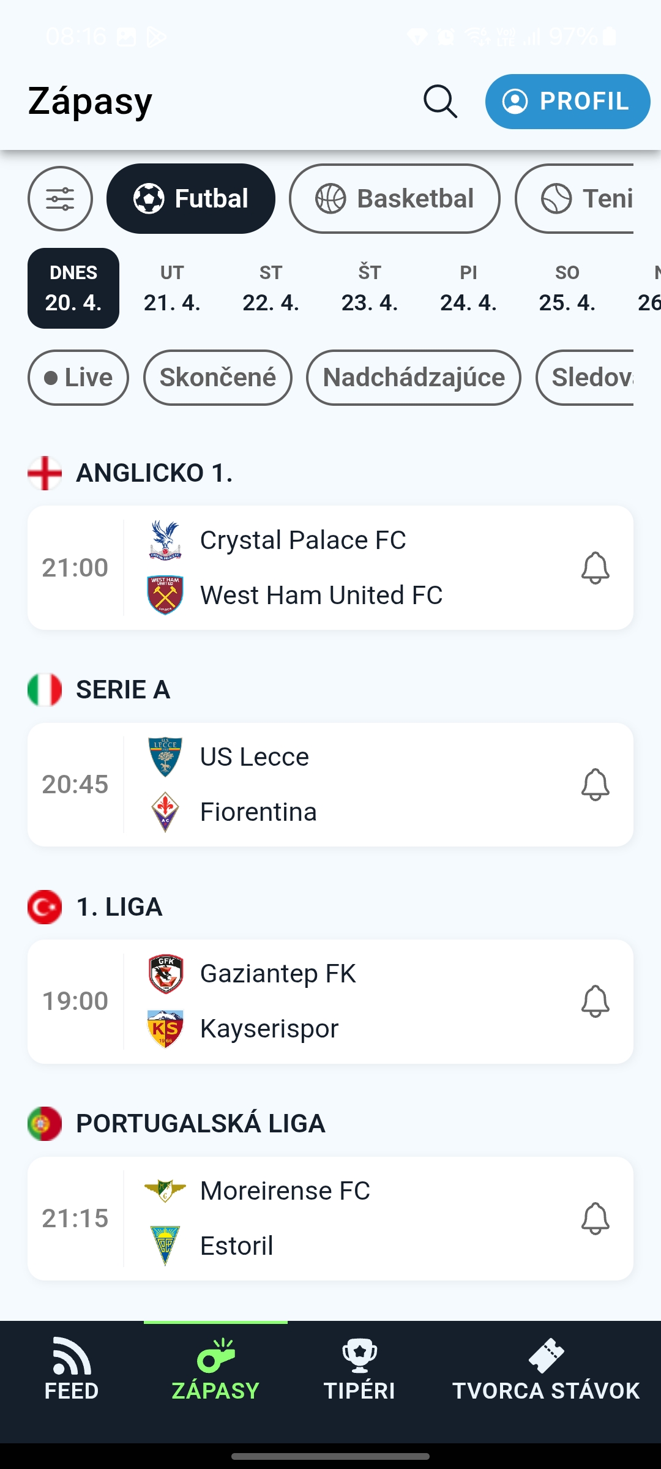Show Skončené matches filter
The image size is (661, 1469).
point(218,378)
